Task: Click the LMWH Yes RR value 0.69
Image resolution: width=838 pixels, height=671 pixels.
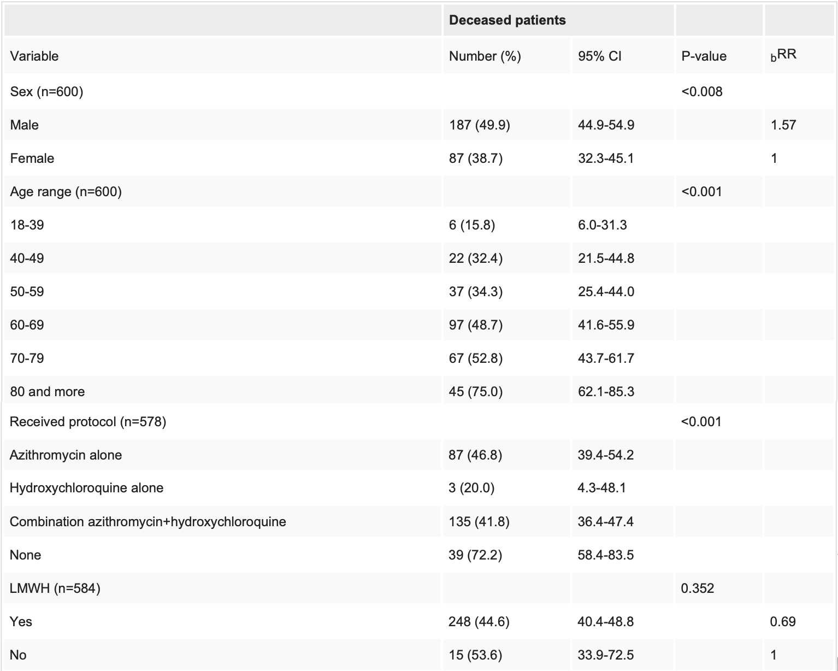Action: tap(782, 621)
